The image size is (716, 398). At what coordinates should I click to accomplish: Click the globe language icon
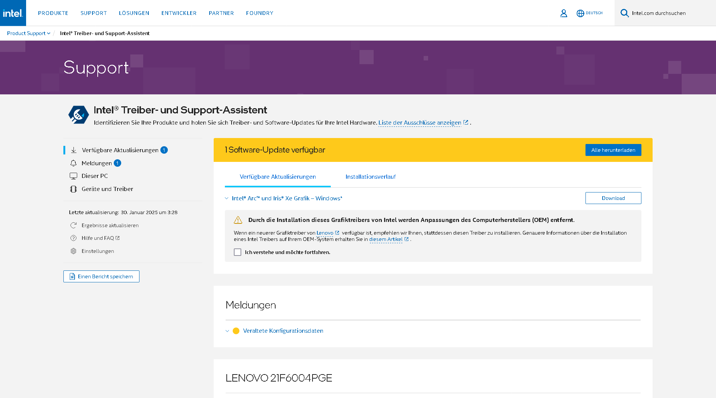pyautogui.click(x=580, y=13)
